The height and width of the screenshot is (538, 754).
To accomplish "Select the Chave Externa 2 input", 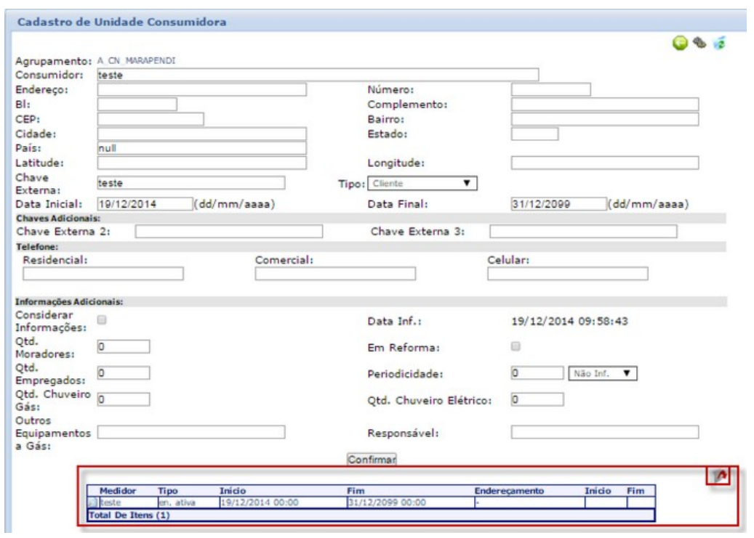I will point(228,232).
